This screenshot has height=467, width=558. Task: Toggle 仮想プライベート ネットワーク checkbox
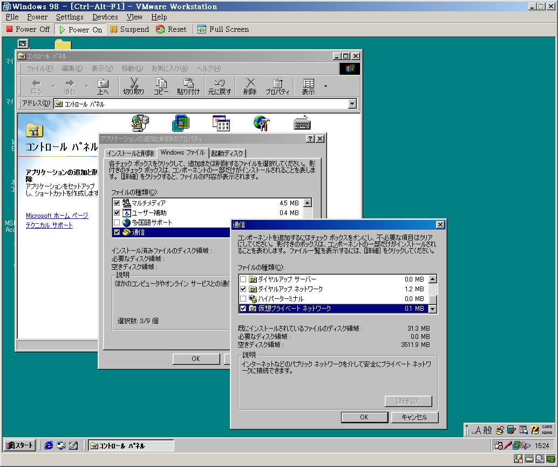pos(243,309)
